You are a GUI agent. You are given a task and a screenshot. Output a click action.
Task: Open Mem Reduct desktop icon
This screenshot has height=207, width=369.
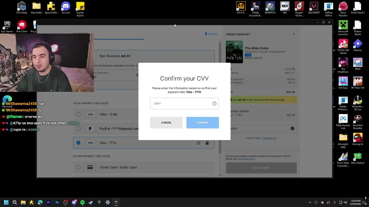coord(358,158)
